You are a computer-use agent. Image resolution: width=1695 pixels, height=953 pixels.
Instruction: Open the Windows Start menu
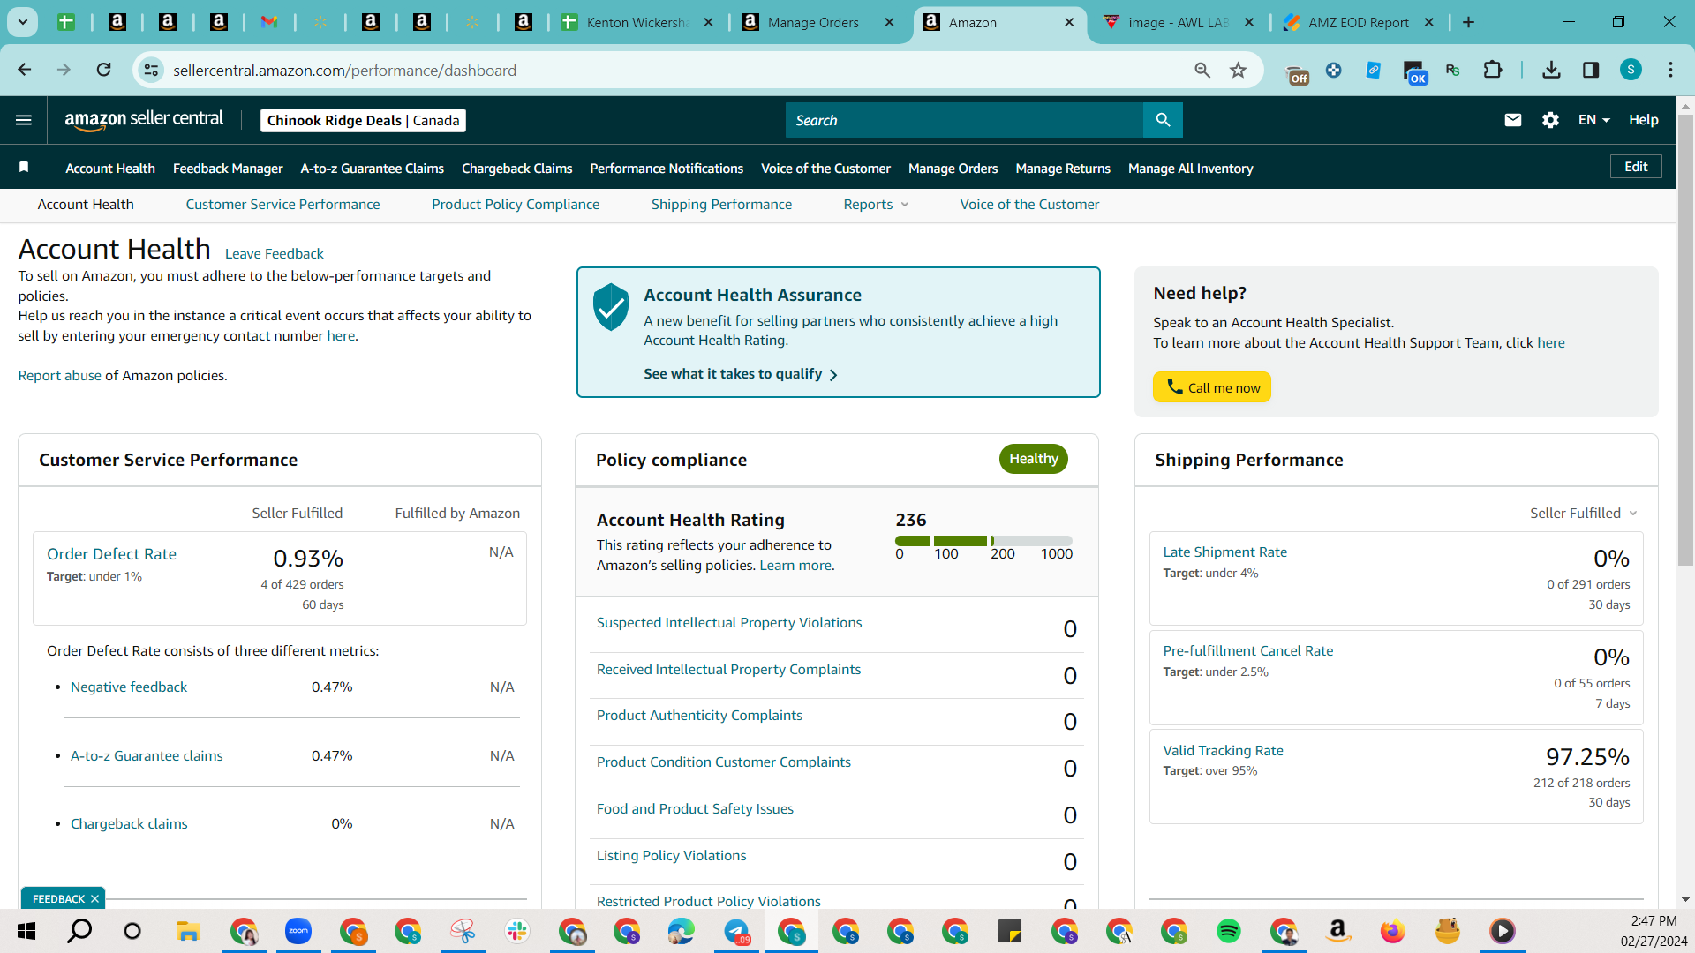[x=26, y=931]
